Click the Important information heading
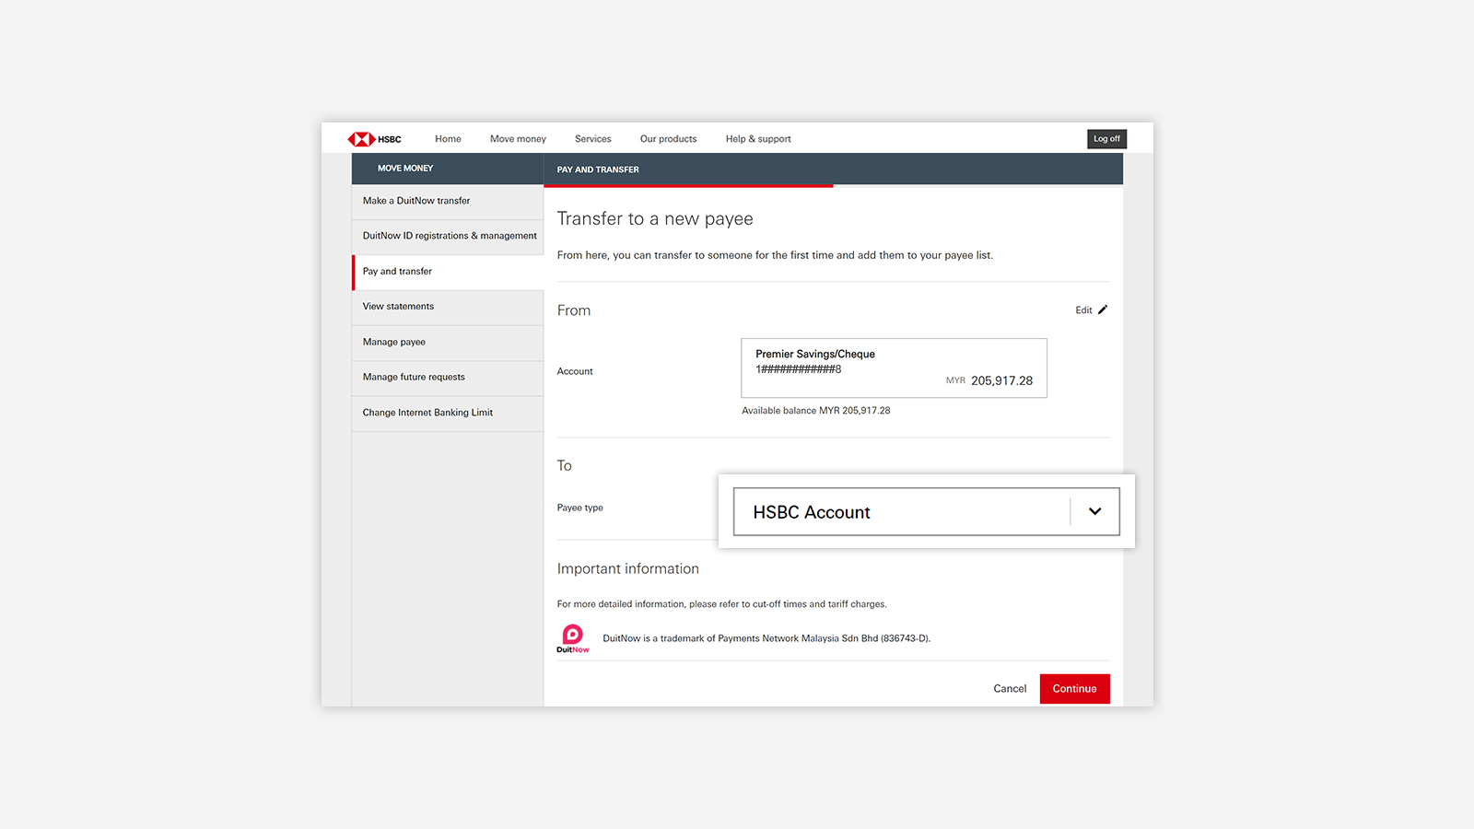This screenshot has width=1474, height=829. [628, 569]
